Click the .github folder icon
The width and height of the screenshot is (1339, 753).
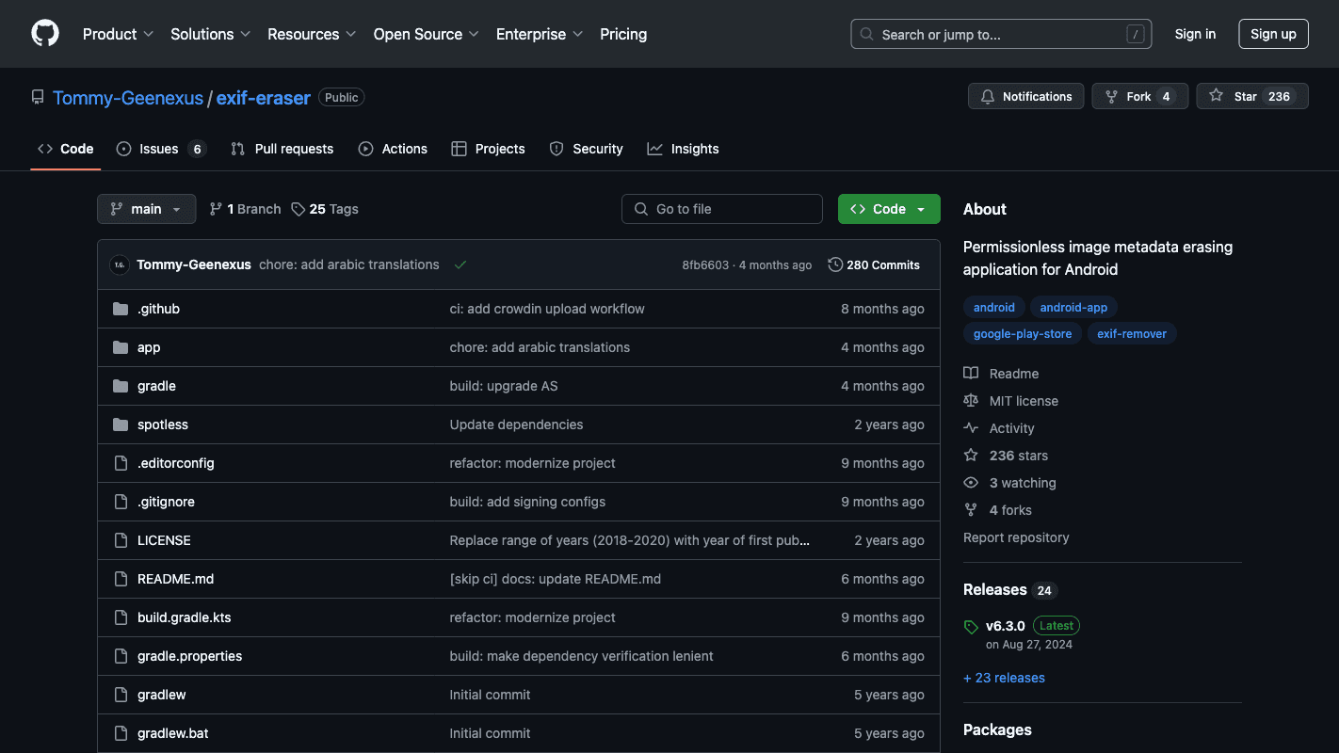coord(121,309)
